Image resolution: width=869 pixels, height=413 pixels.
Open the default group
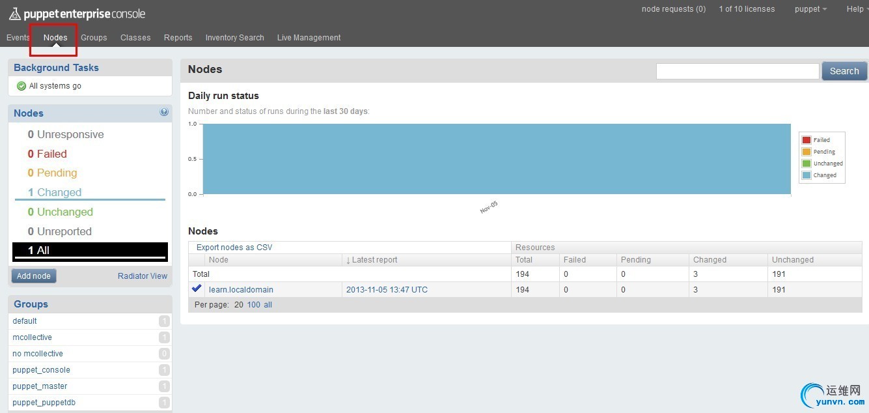pyautogui.click(x=25, y=321)
